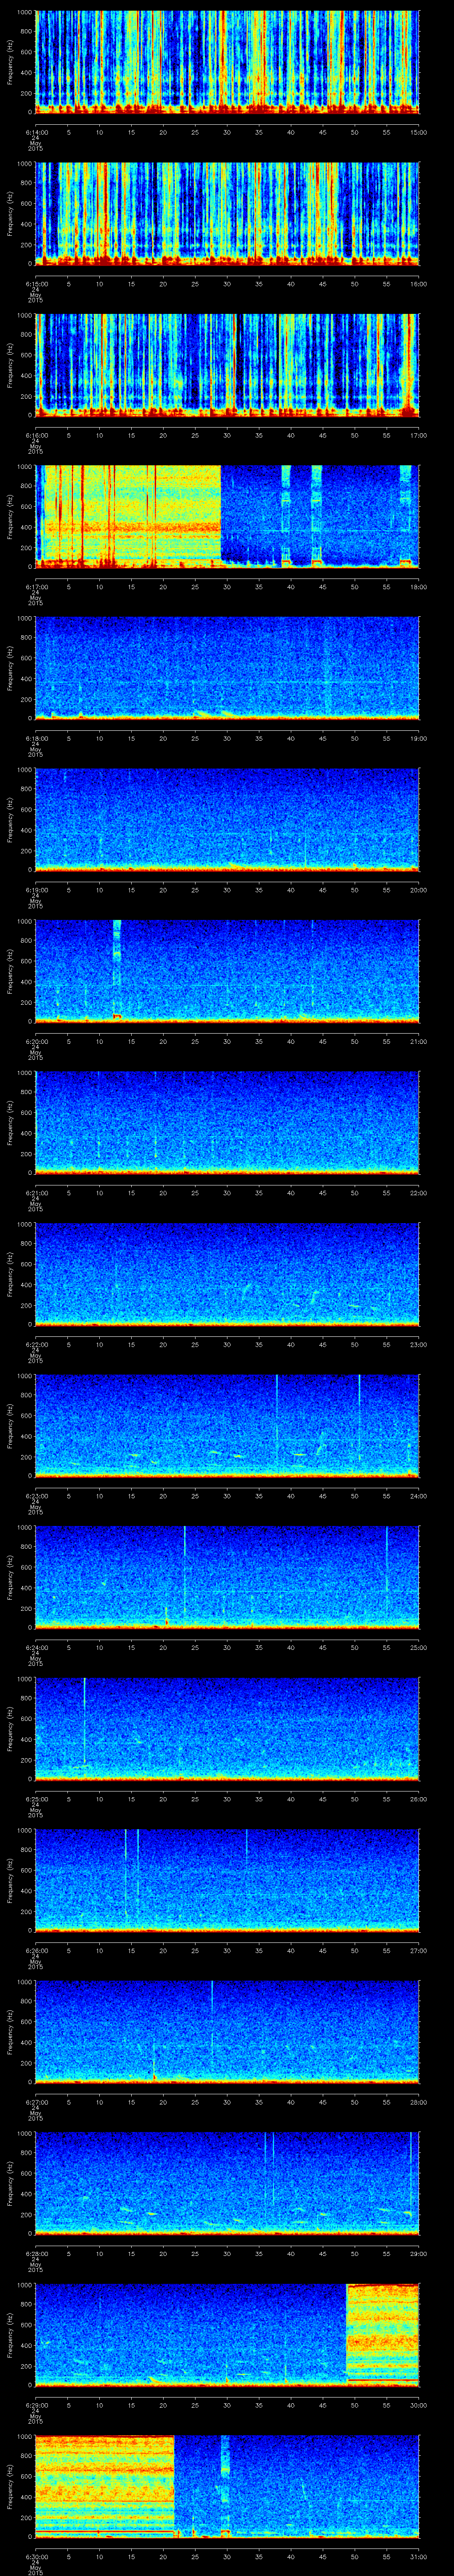
Task: Click the broadband noise block ending the 6:29:00 spectrogram
Action: coord(383,2335)
